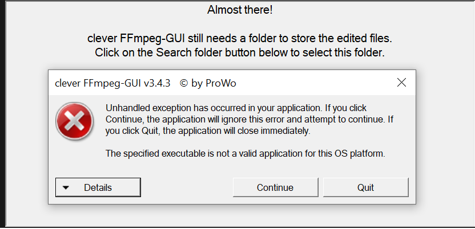The image size is (475, 229).
Task: Click the empty title bar area of the dialog
Action: coord(314,83)
